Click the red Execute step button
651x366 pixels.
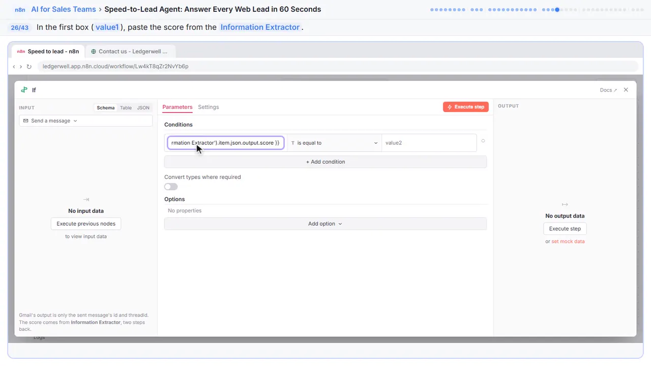pyautogui.click(x=466, y=107)
